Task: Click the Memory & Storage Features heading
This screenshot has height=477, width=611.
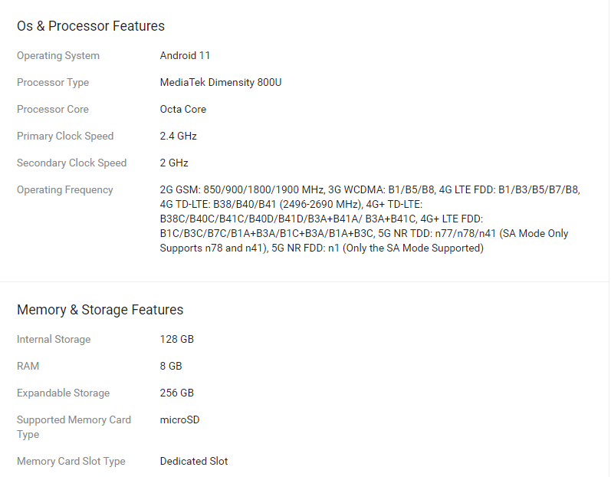Action: tap(100, 310)
